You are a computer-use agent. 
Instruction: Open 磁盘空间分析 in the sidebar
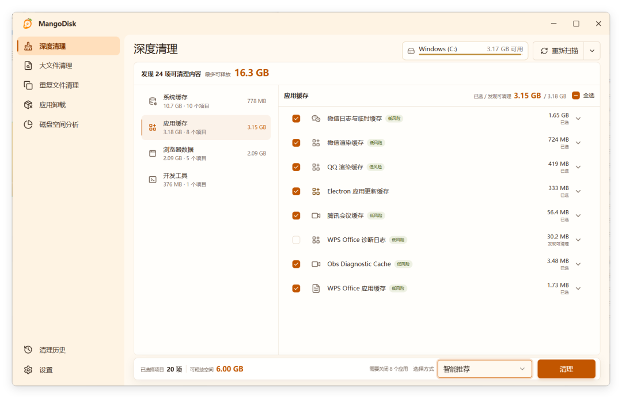69,124
